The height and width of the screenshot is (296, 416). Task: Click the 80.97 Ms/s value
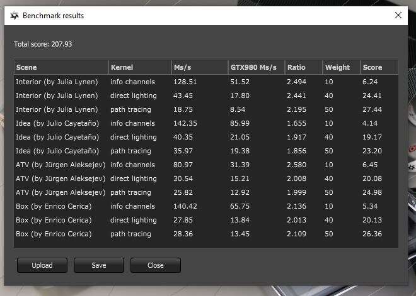coord(183,165)
